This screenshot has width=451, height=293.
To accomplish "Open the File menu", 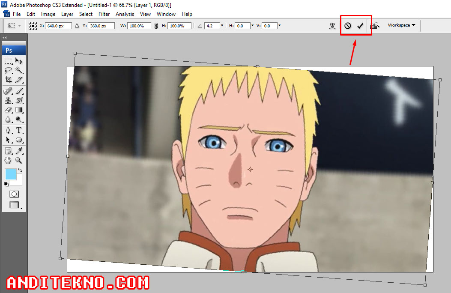I will pyautogui.click(x=17, y=14).
